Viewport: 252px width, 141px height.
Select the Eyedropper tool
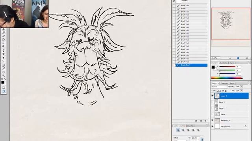pyautogui.click(x=4, y=69)
